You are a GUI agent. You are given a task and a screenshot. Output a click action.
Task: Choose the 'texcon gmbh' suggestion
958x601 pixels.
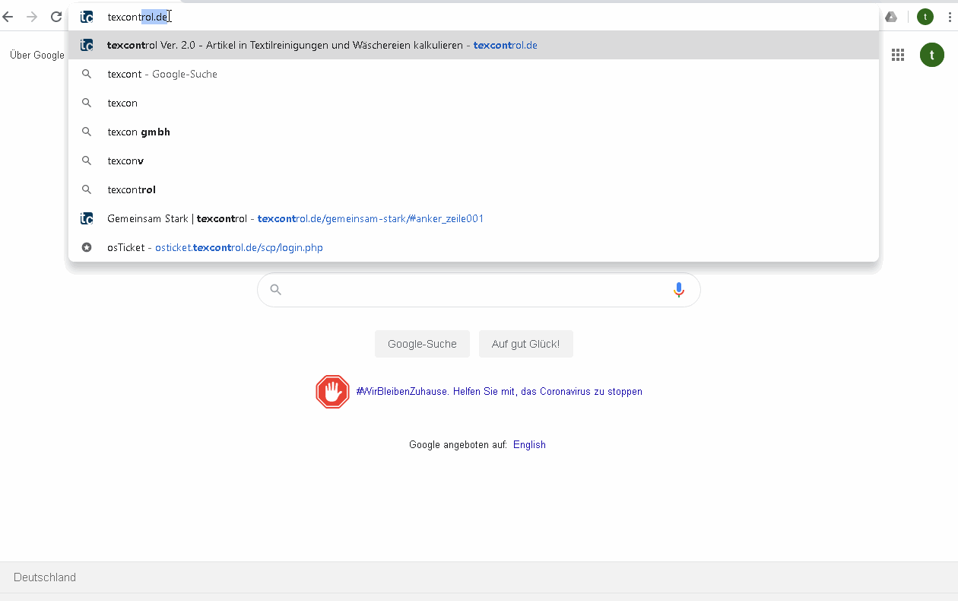[474, 132]
